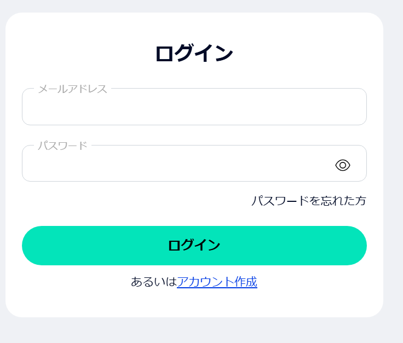Submit the form with the ログイン button
The image size is (403, 343).
coord(194,246)
